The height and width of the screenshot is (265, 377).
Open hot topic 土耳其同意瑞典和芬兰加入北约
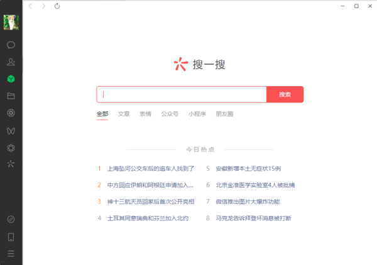click(x=148, y=219)
